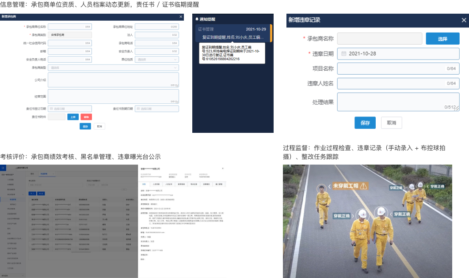
Task: Select the 详情 tab in detail panel
Action: [x=144, y=184]
